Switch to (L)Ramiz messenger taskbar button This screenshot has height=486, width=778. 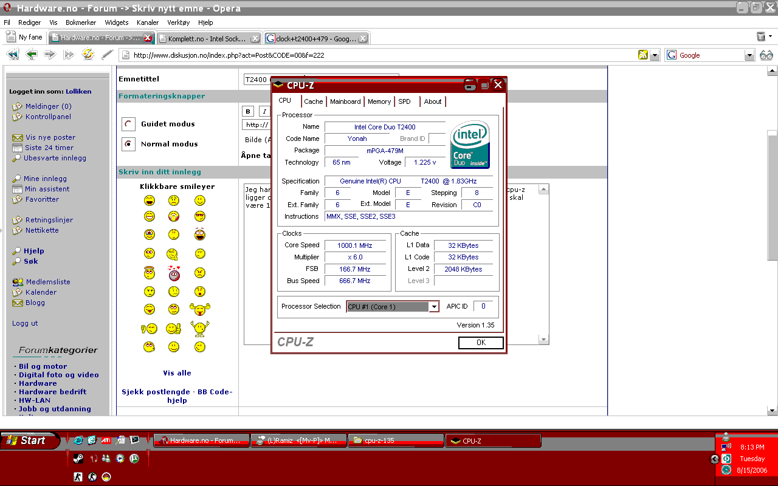click(x=299, y=440)
